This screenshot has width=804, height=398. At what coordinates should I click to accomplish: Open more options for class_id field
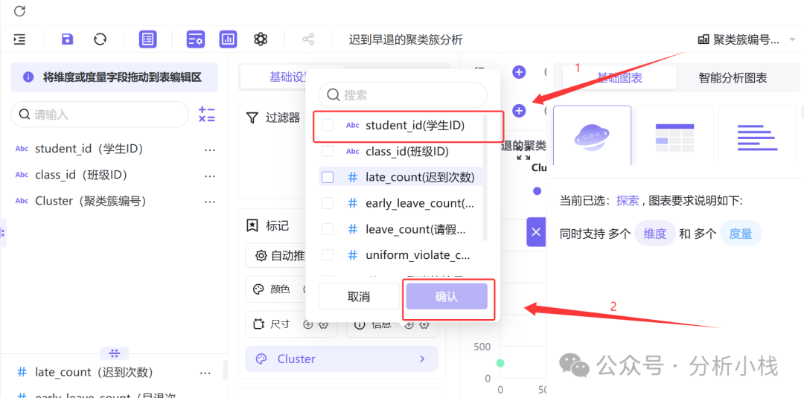pyautogui.click(x=210, y=176)
